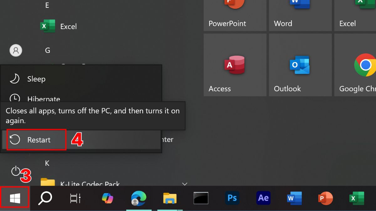Open the Outlook tile
This screenshot has width=376, height=211.
coord(300,65)
